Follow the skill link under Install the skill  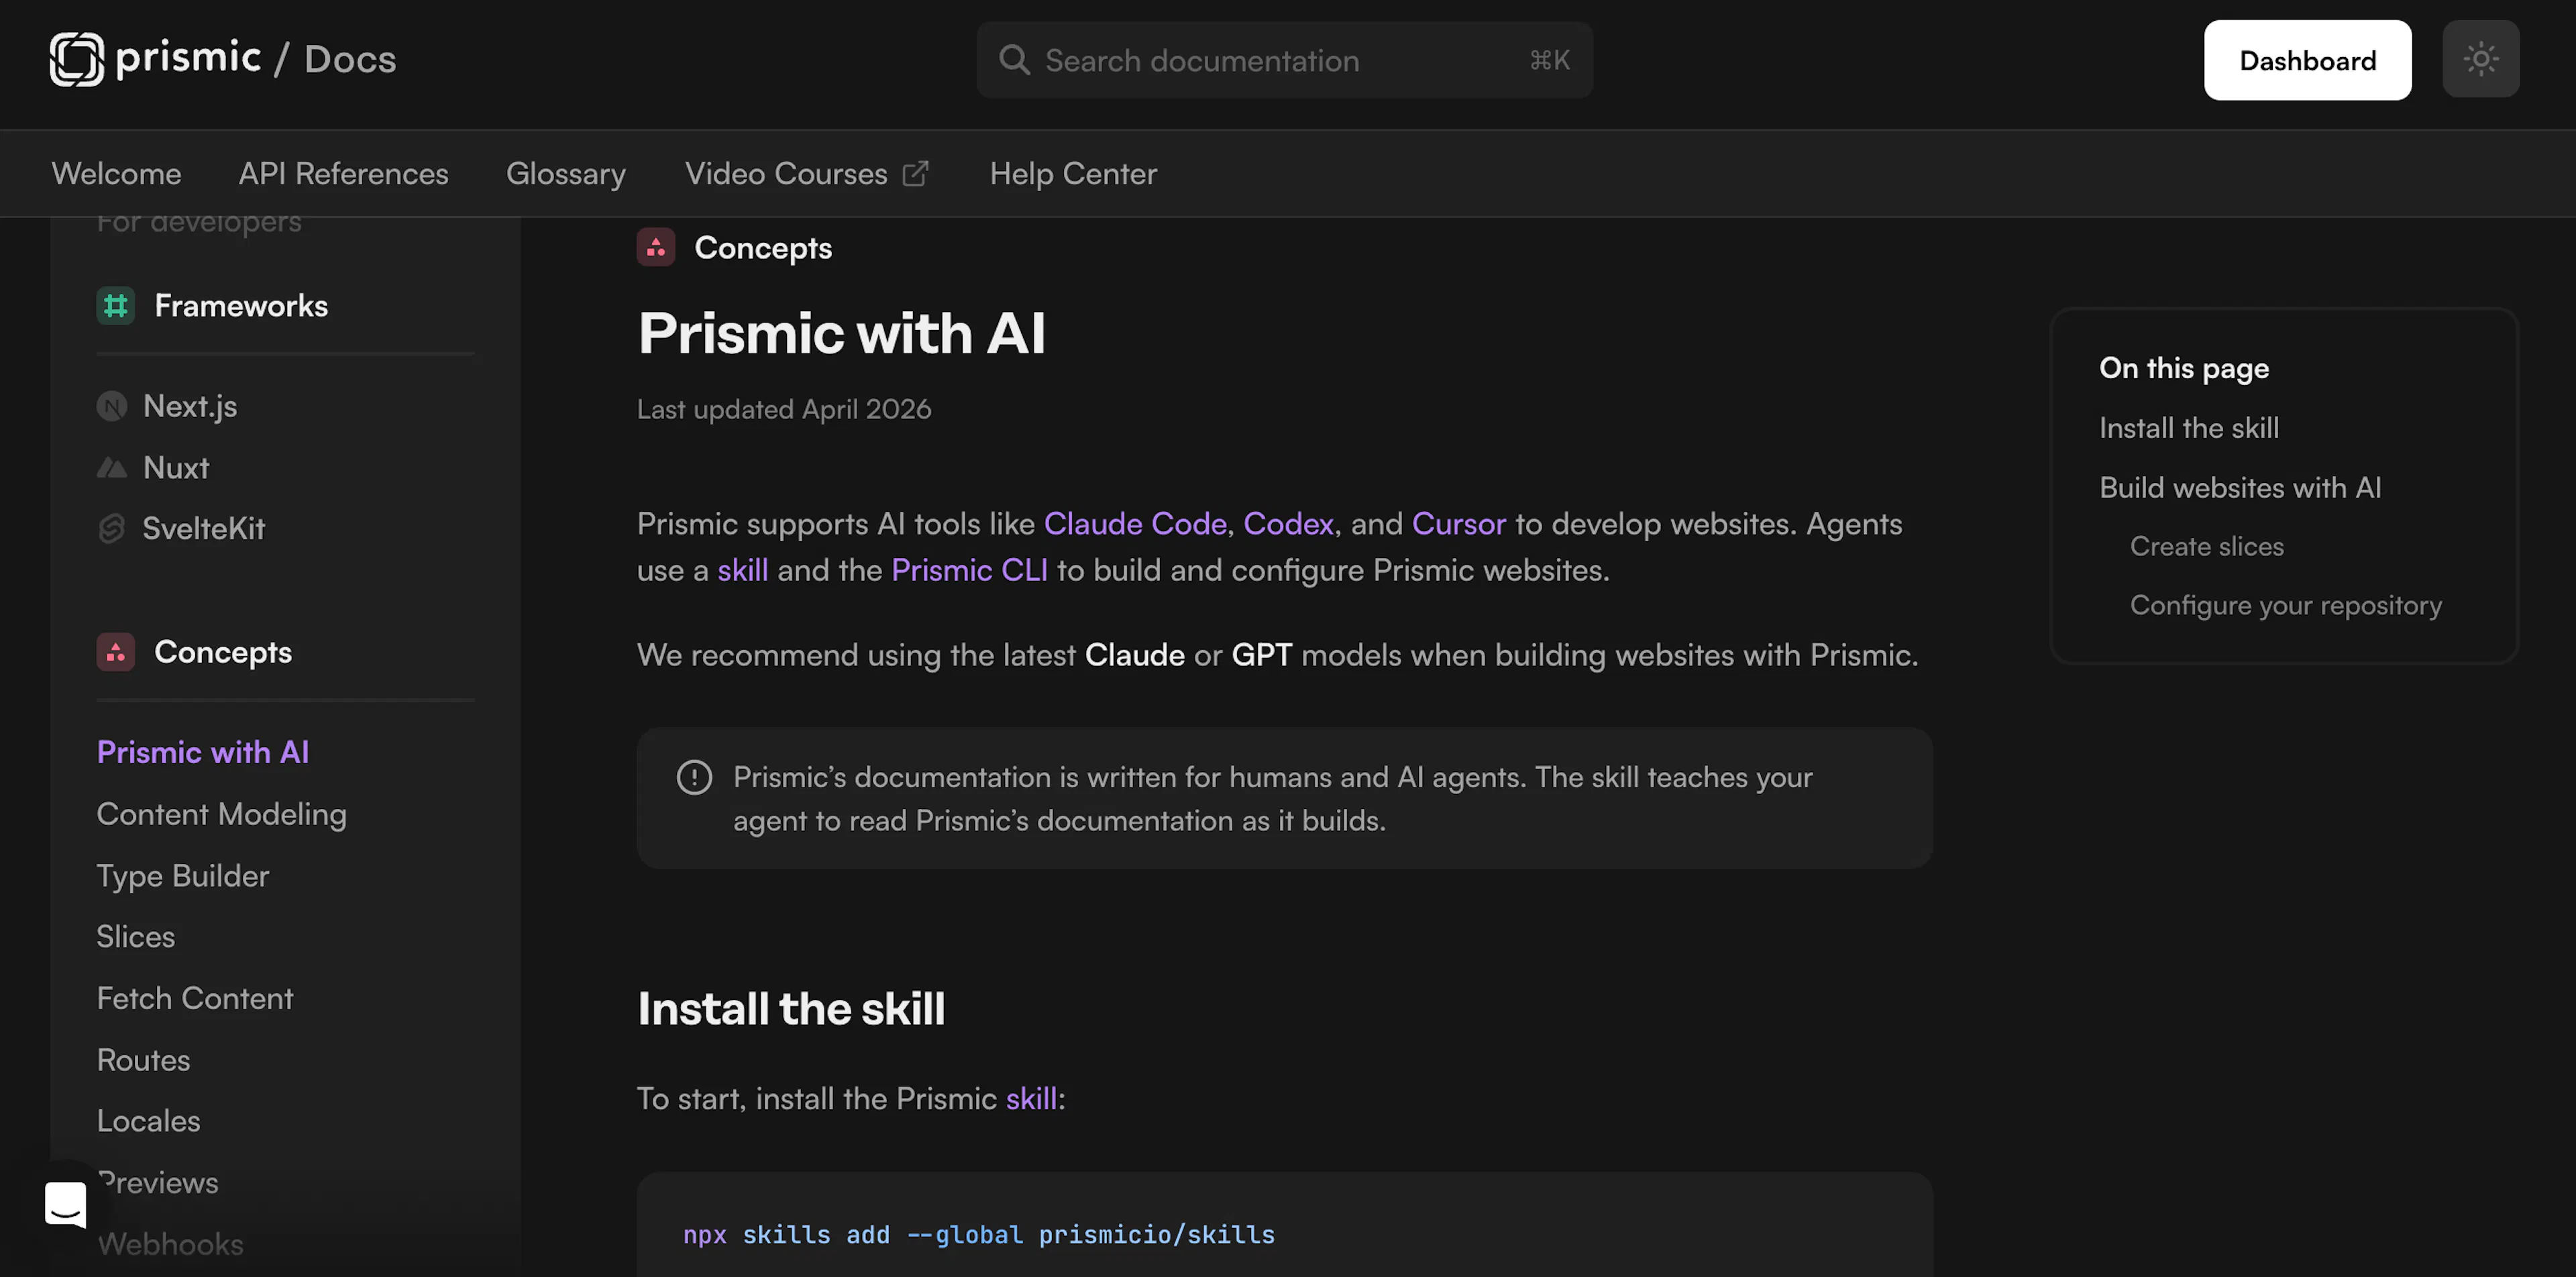[1032, 1100]
